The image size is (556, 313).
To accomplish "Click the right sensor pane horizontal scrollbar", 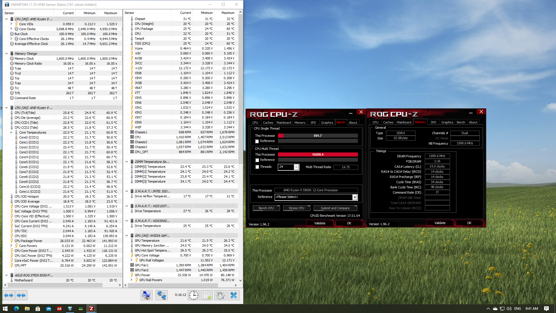I will point(173,285).
